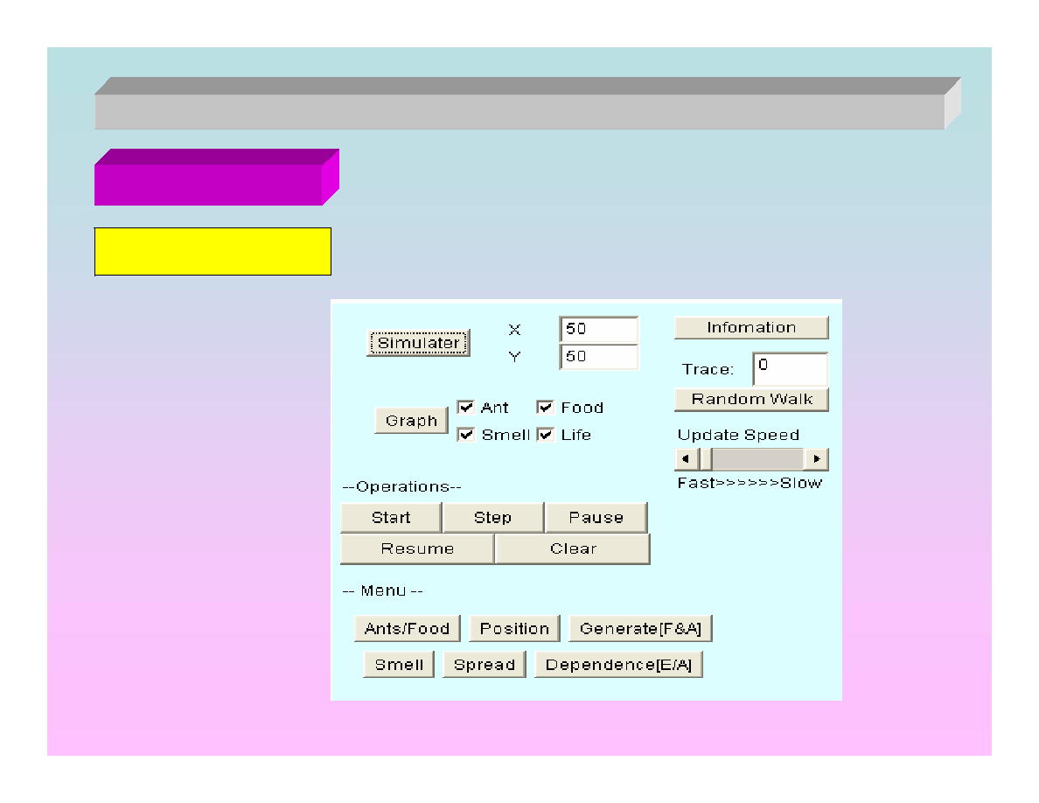The image size is (1039, 803).
Task: Click the X coordinate input field
Action: pos(599,330)
